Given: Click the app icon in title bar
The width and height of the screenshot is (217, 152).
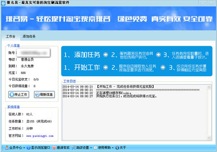Looking at the screenshot, I should pos(3,3).
